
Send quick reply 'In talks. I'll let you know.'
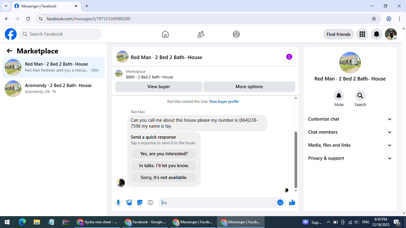click(x=164, y=166)
